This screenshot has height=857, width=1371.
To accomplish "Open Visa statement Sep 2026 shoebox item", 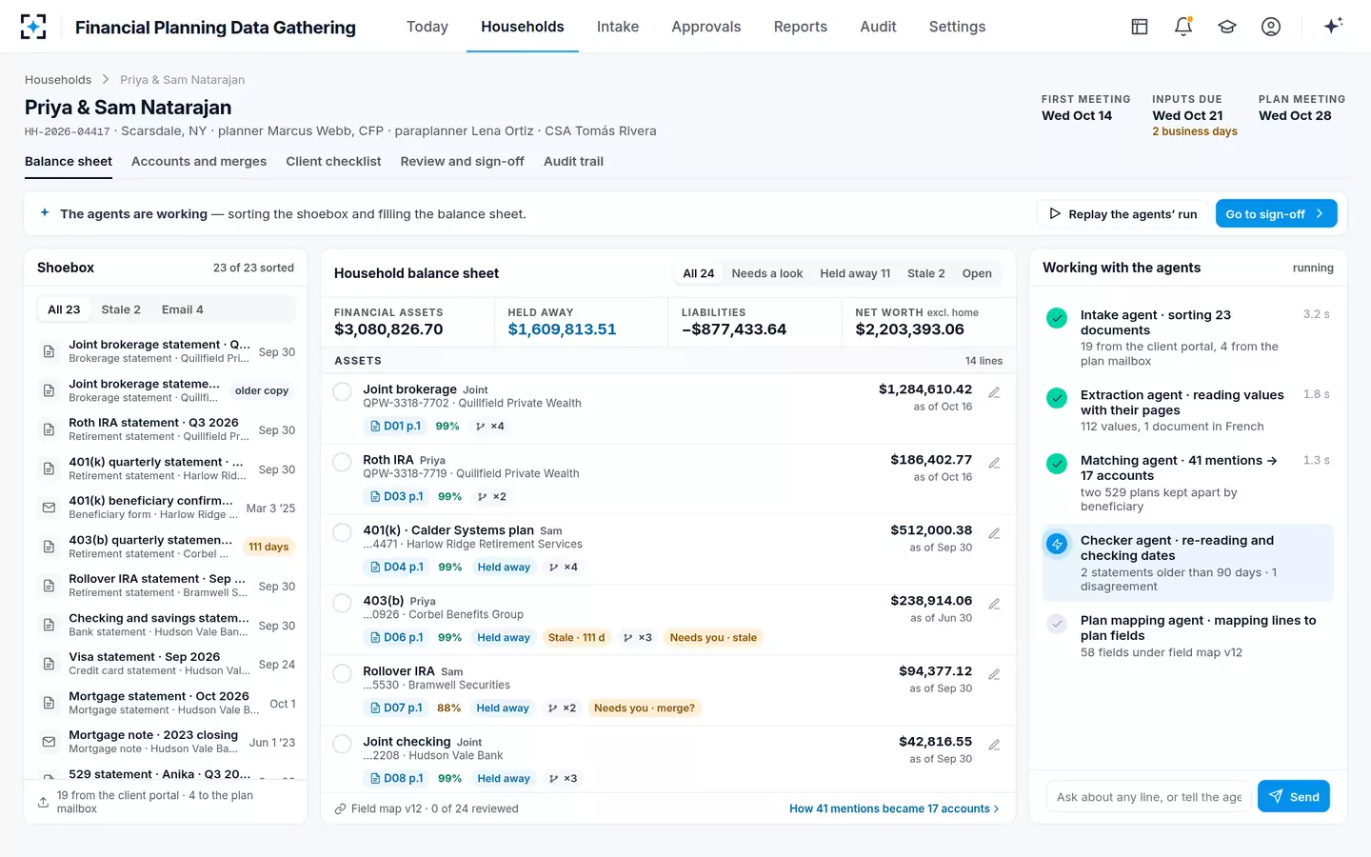I will click(x=166, y=664).
